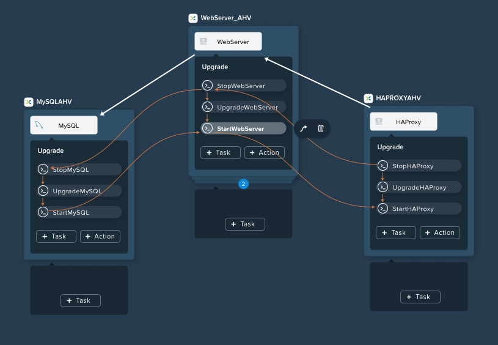Image resolution: width=498 pixels, height=345 pixels.
Task: Select the UpgradeWebServer task
Action: pos(244,107)
